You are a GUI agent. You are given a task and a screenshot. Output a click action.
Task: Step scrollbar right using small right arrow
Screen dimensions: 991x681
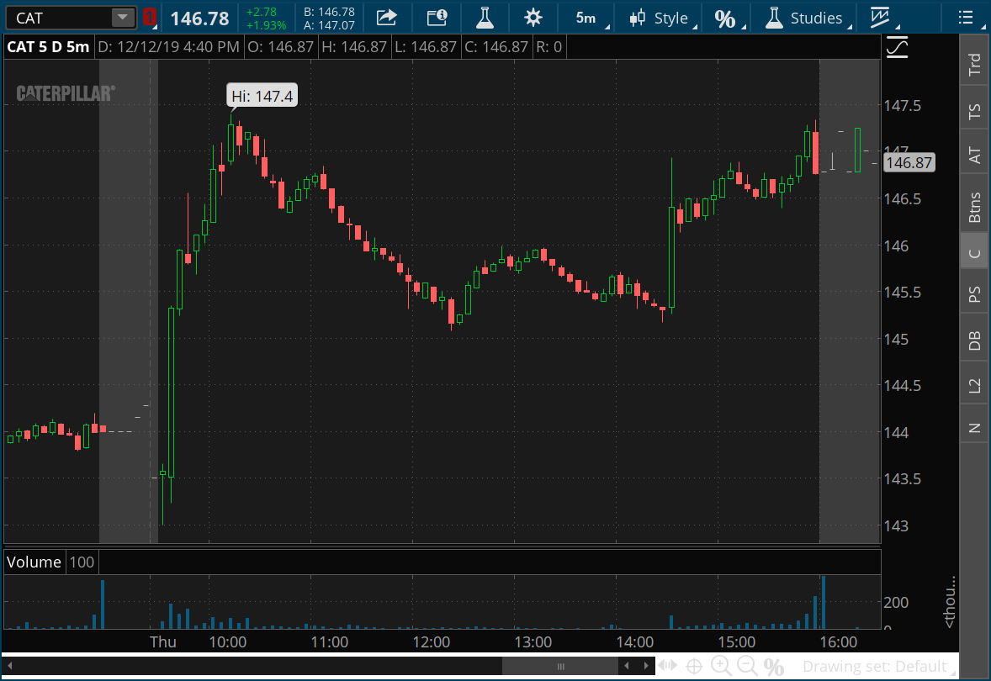[x=646, y=665]
